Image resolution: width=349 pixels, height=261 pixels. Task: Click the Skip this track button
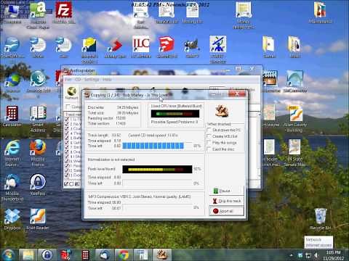[x=226, y=201]
